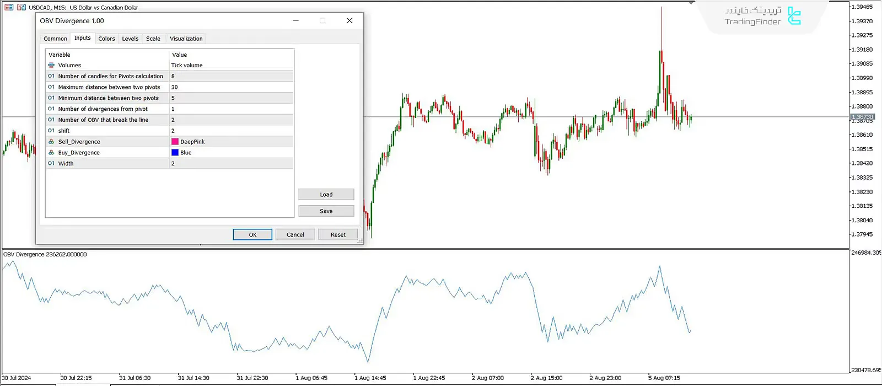This screenshot has height=386, width=882.
Task: Open the Visualization tab
Action: pos(186,39)
